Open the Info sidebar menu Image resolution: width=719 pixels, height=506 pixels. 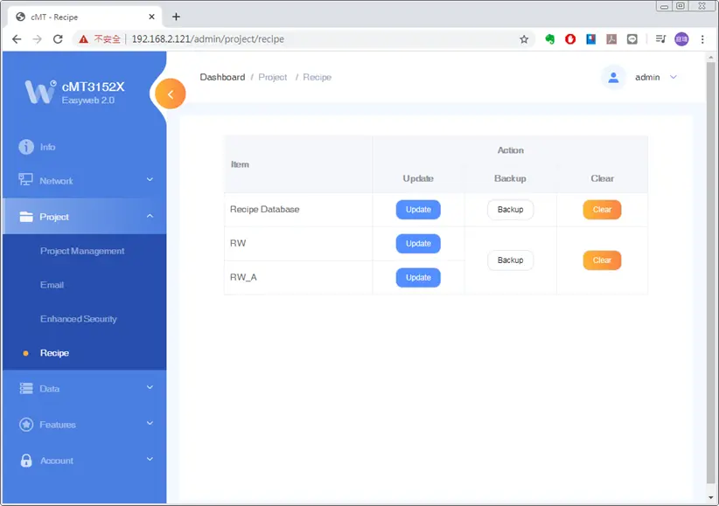[x=84, y=147]
